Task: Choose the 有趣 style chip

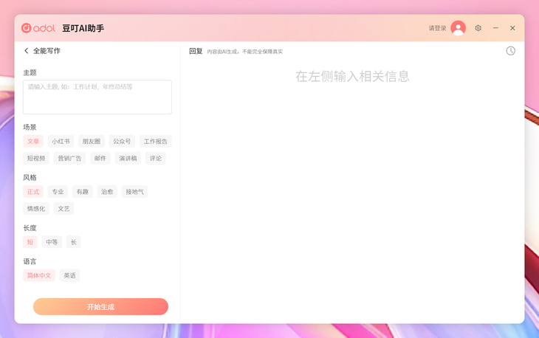Action: tap(83, 192)
